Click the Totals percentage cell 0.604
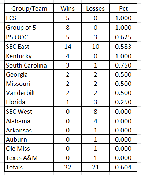 (x=123, y=167)
